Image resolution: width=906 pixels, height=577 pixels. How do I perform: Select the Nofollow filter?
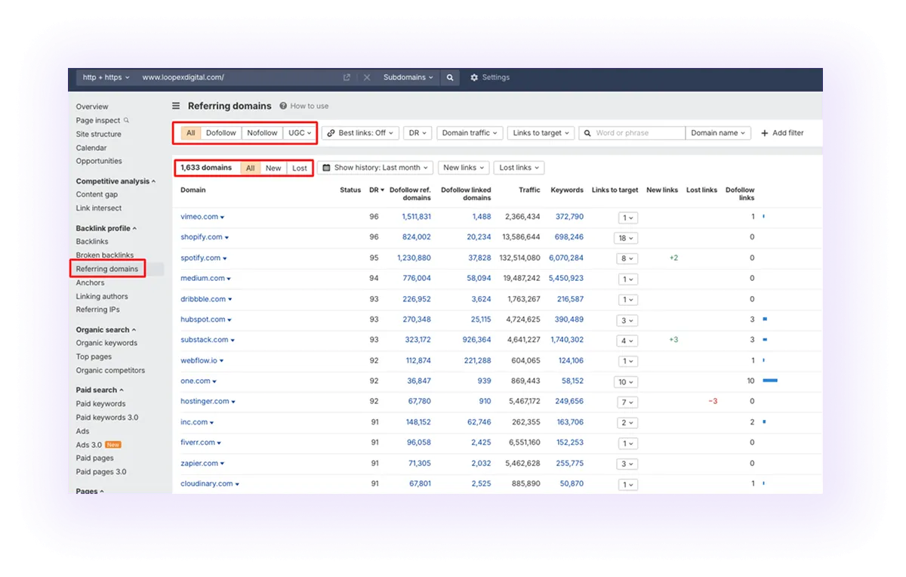262,133
